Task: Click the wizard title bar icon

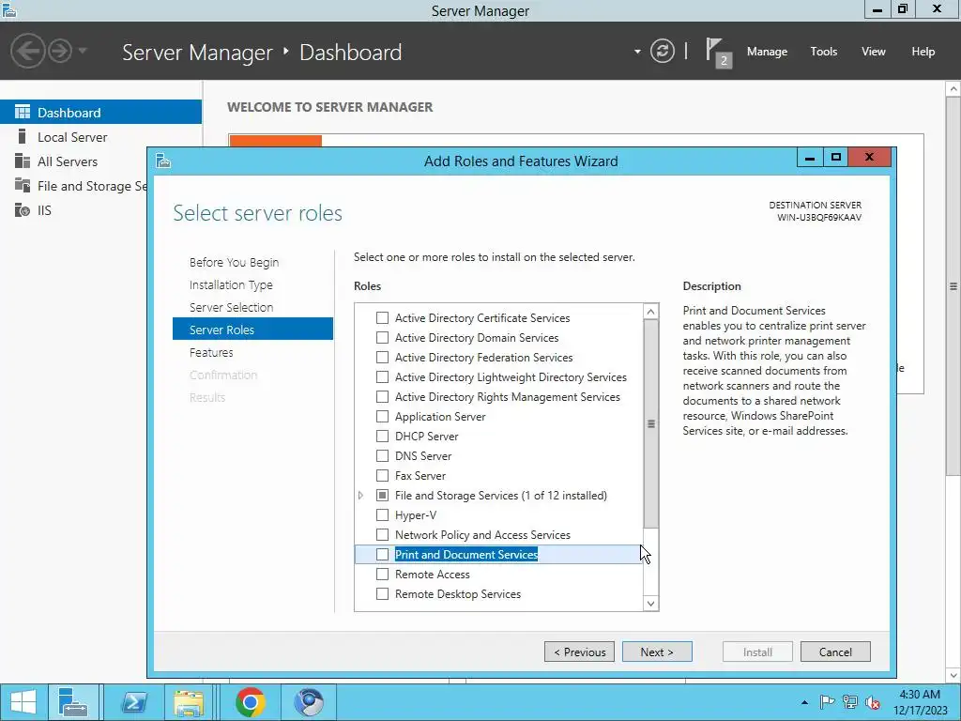Action: click(x=163, y=161)
